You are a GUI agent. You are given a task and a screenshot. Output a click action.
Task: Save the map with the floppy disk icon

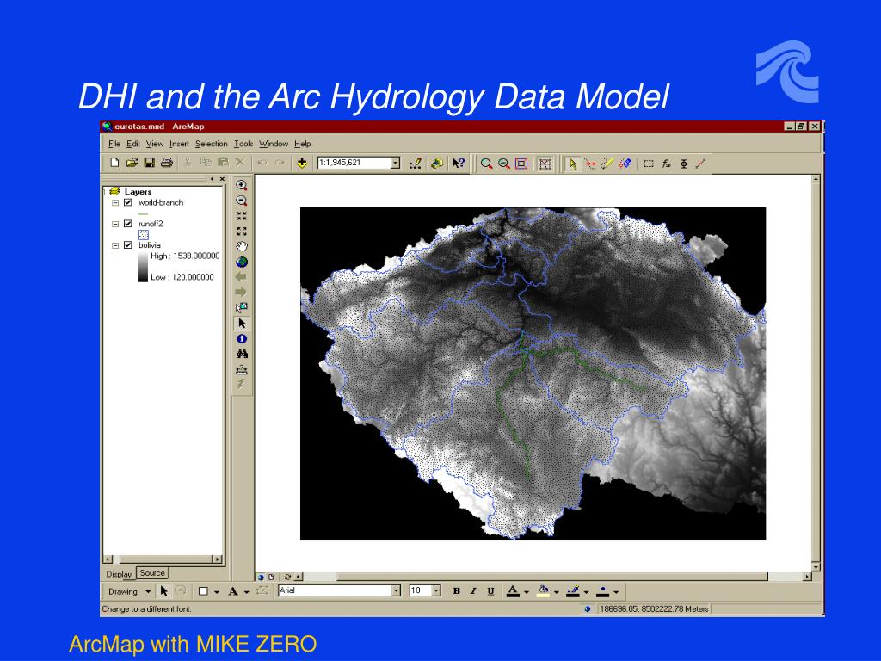150,163
